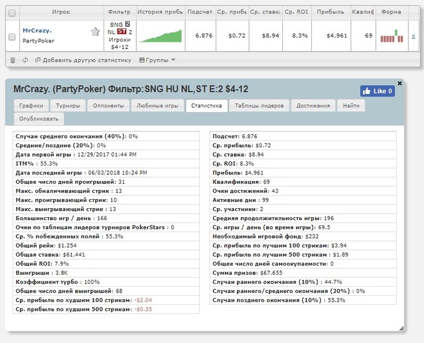Click the История прибы column header

point(160,12)
